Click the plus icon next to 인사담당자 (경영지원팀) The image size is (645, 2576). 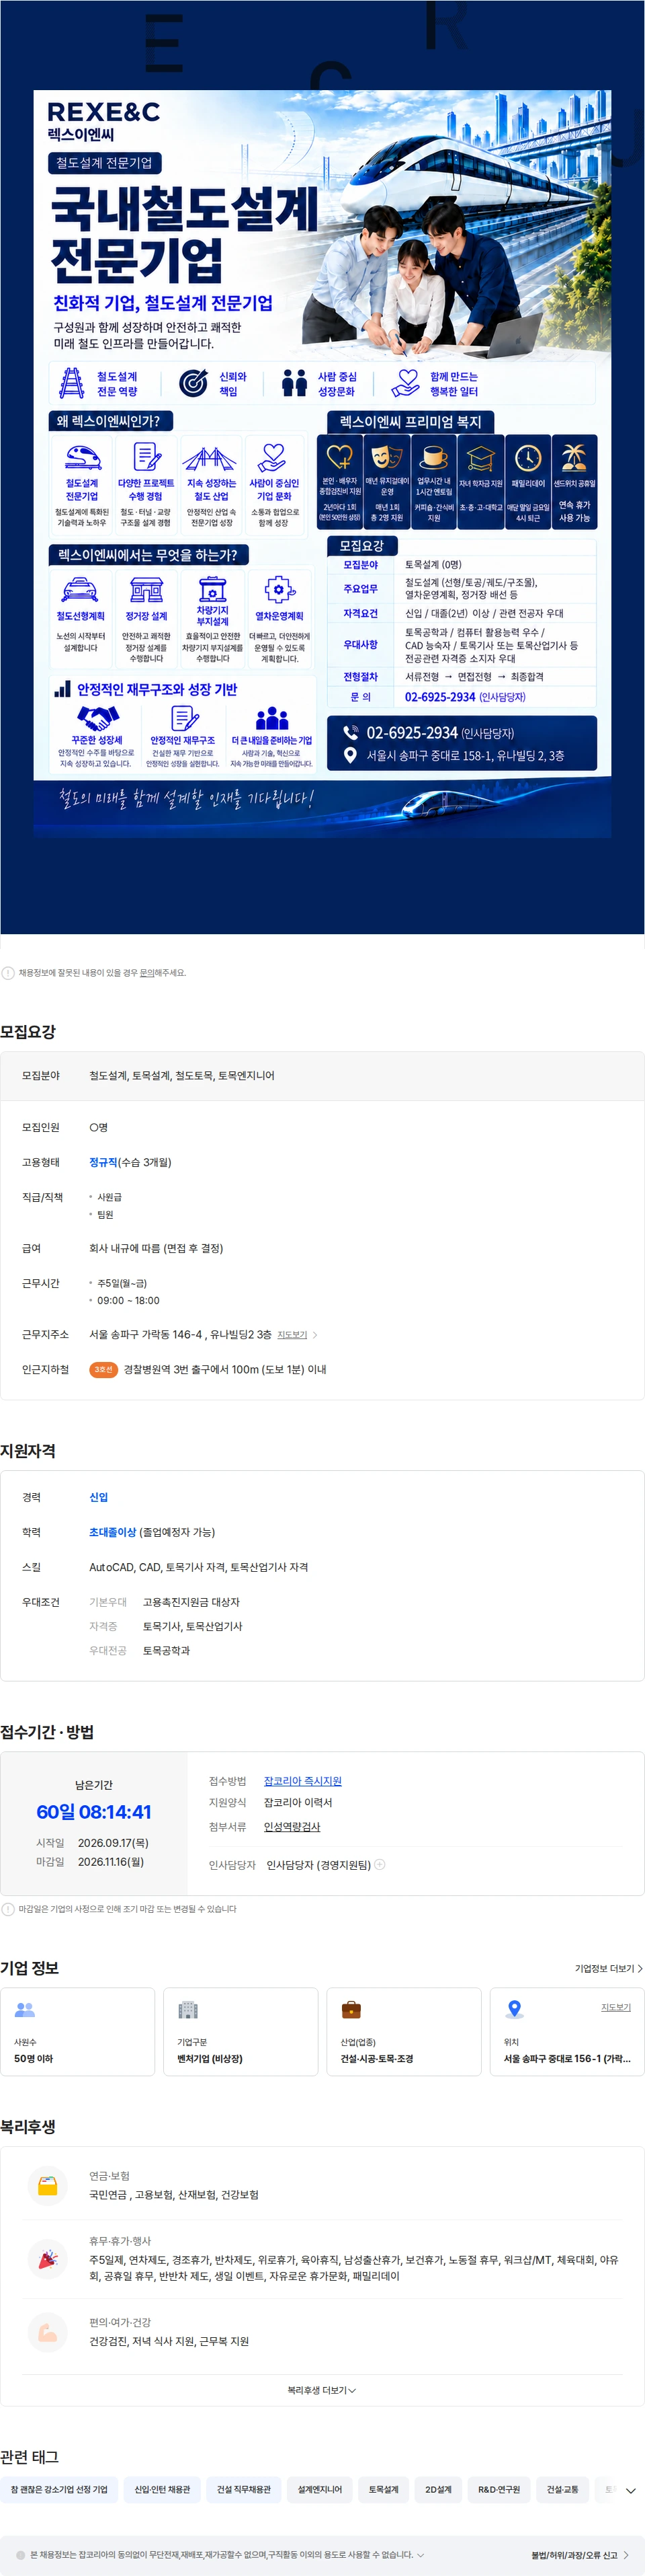click(x=380, y=1864)
